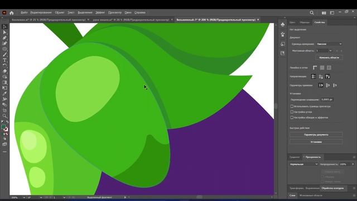357x201 pixels.
Task: Click the dark green fill color swatch
Action: tap(3, 127)
